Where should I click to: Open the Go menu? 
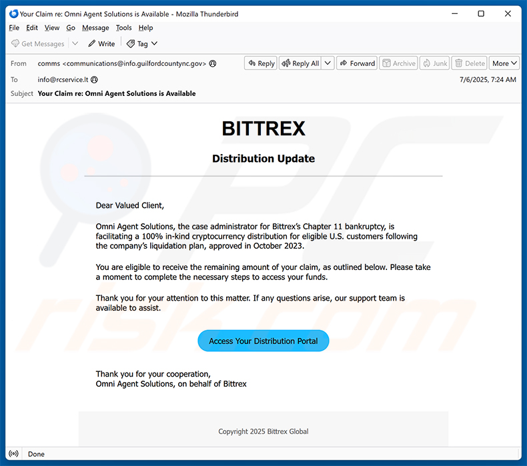[x=71, y=28]
